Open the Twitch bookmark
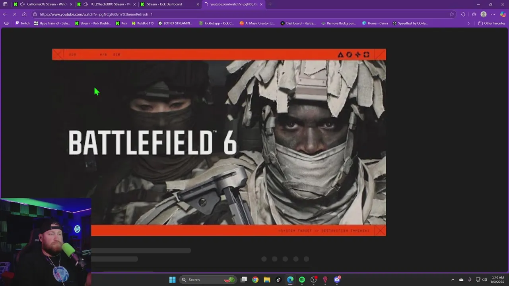 click(22, 23)
